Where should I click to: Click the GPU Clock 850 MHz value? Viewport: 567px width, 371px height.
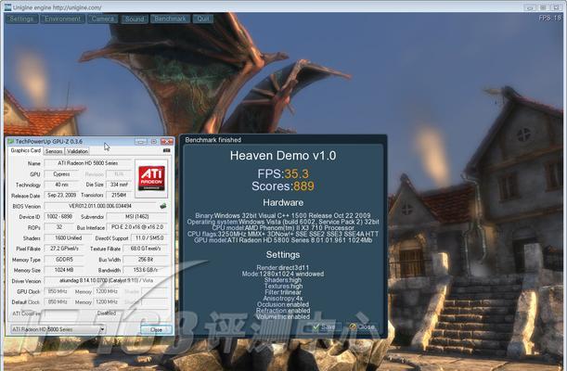58,291
